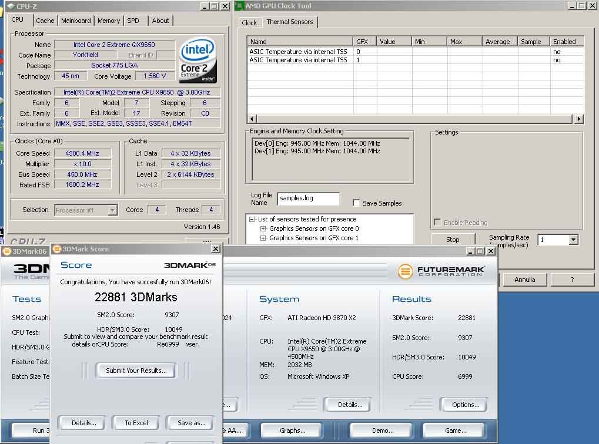Stop the sensor sampling with Stop
The image size is (599, 444).
(453, 240)
